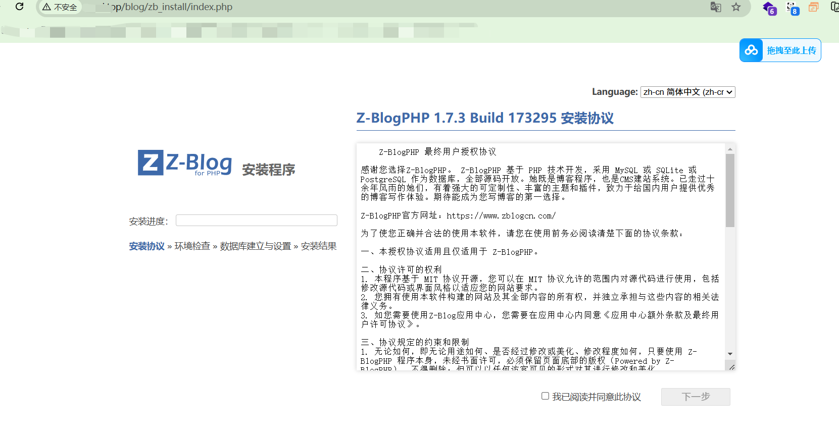Click the heading Z-BlogPHP 1.7.3 Build 173295 安装协议
Screen dimensions: 839x438
pyautogui.click(x=485, y=118)
